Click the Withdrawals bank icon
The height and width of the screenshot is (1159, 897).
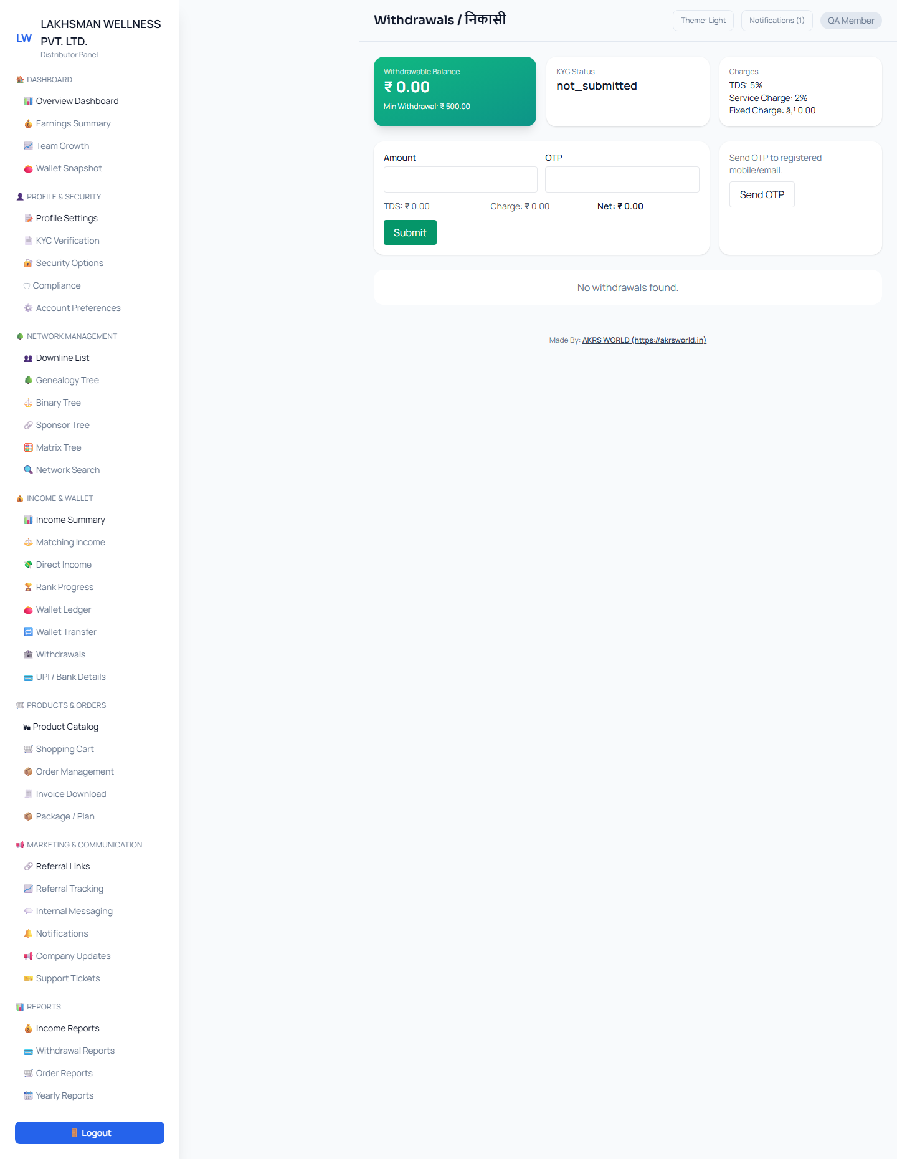(28, 655)
